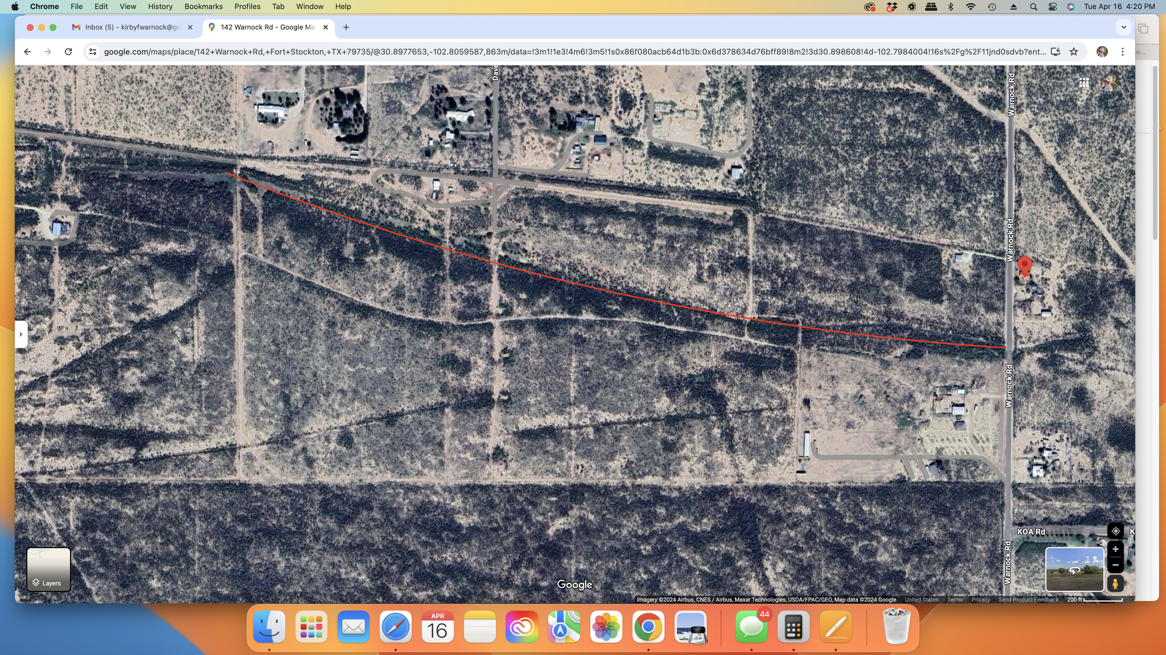Click the URL address bar field
Viewport: 1166px width, 655px height.
click(574, 52)
